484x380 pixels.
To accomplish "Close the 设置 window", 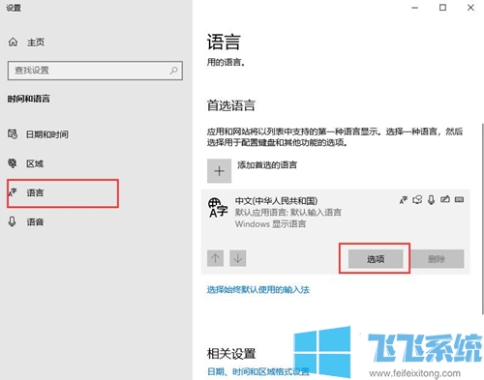I will point(470,8).
